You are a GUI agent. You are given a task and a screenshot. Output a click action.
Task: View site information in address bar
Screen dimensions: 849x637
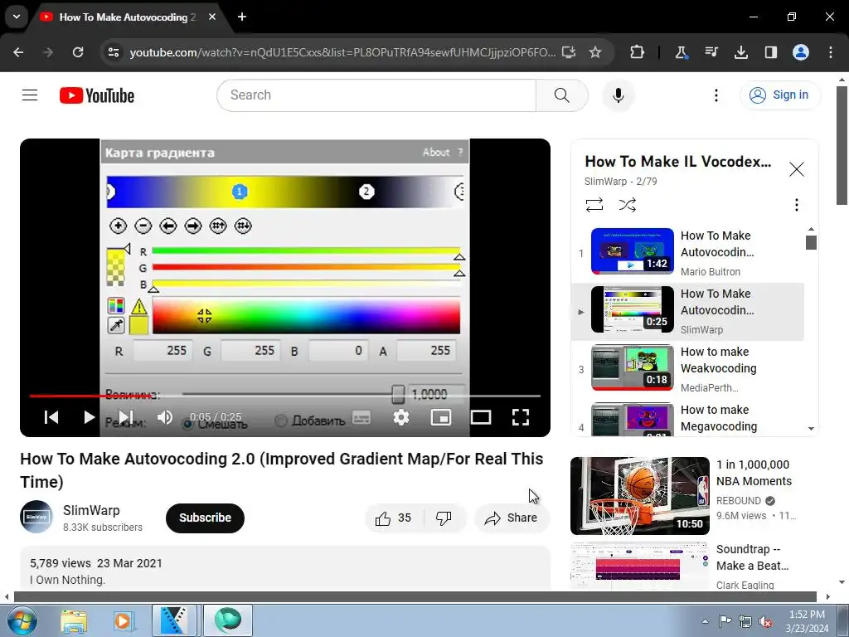click(114, 52)
